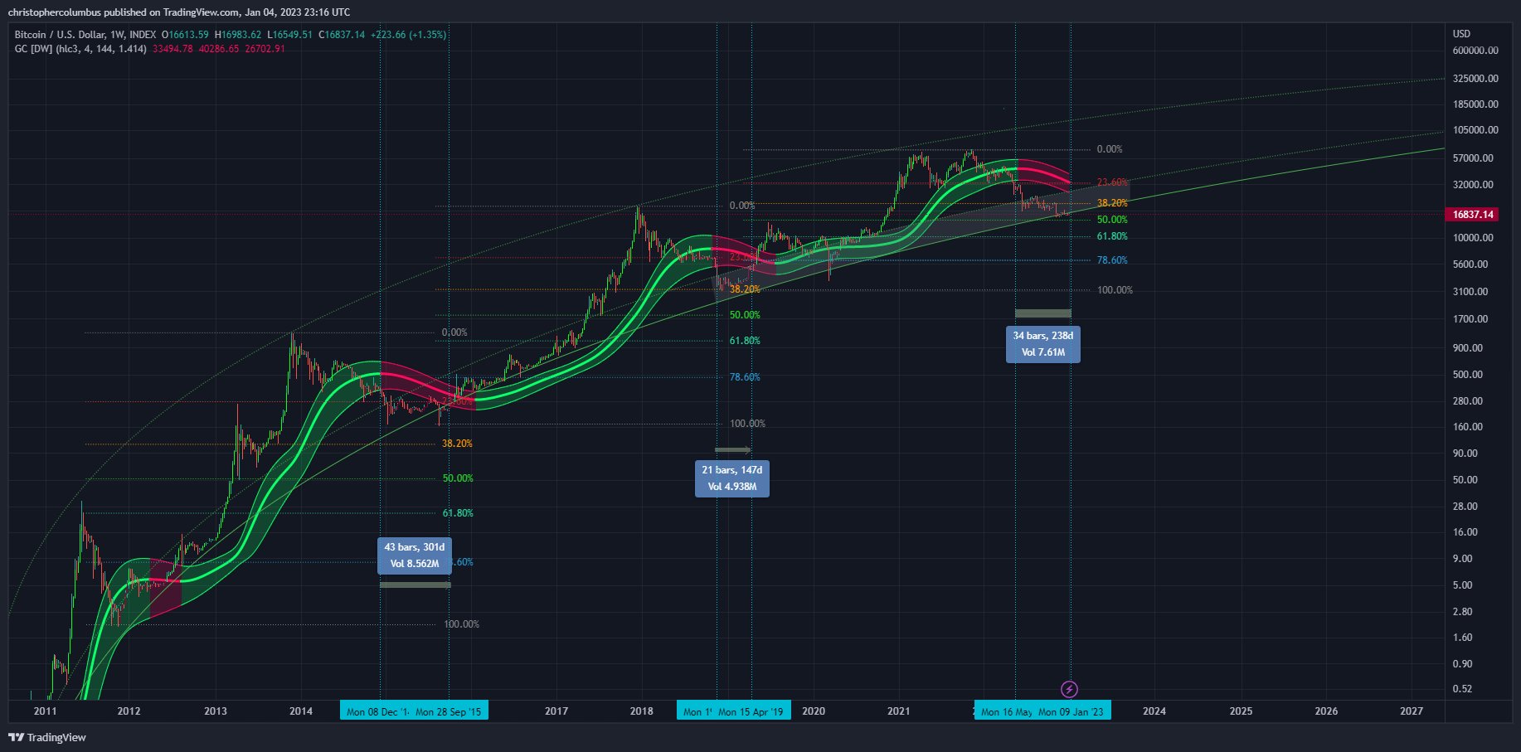Click the 2024 year label on time axis

pyautogui.click(x=1154, y=711)
